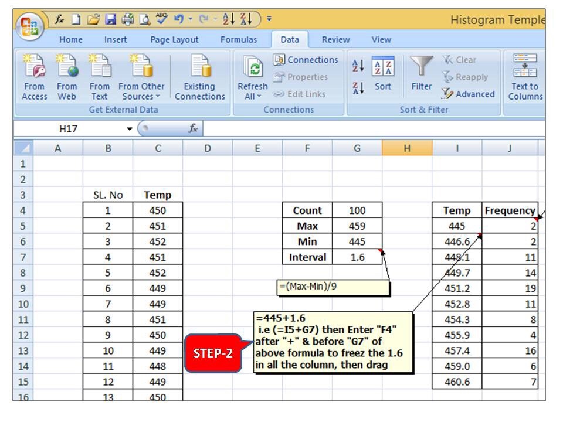This screenshot has height=422, width=563.
Task: Expand the From Other Sources menu
Action: pos(141,77)
